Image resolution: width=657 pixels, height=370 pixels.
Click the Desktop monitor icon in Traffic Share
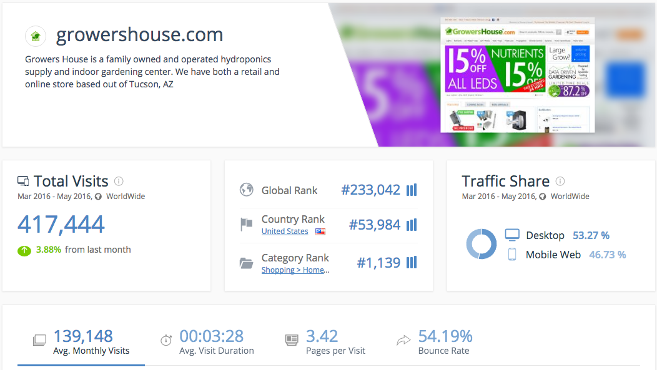coord(512,235)
